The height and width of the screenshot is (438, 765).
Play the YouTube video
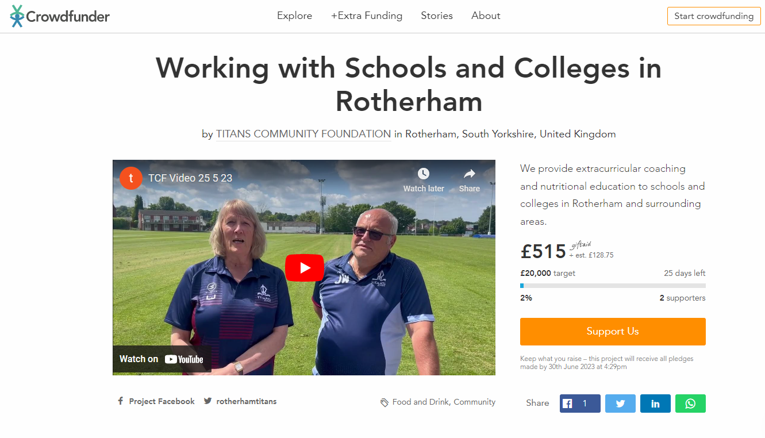pos(304,268)
